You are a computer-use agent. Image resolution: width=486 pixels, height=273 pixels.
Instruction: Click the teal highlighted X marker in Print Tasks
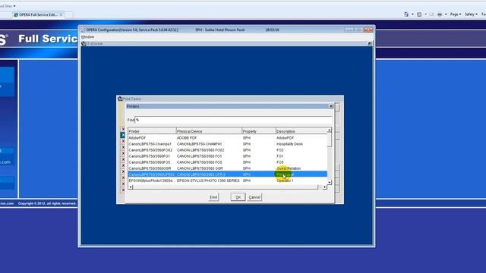pyautogui.click(x=123, y=135)
